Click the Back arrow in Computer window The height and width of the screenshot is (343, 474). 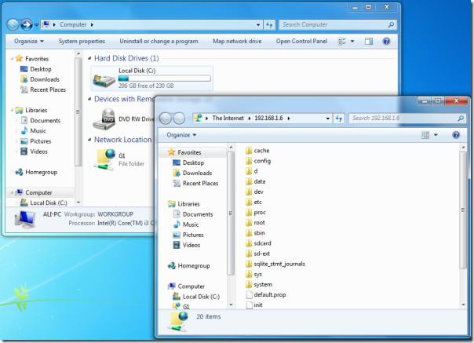tap(13, 25)
